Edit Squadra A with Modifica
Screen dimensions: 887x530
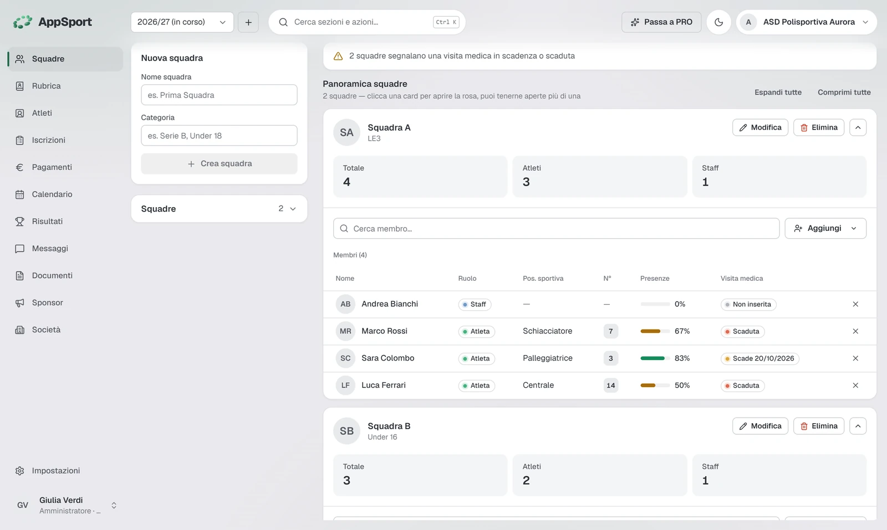coord(760,127)
